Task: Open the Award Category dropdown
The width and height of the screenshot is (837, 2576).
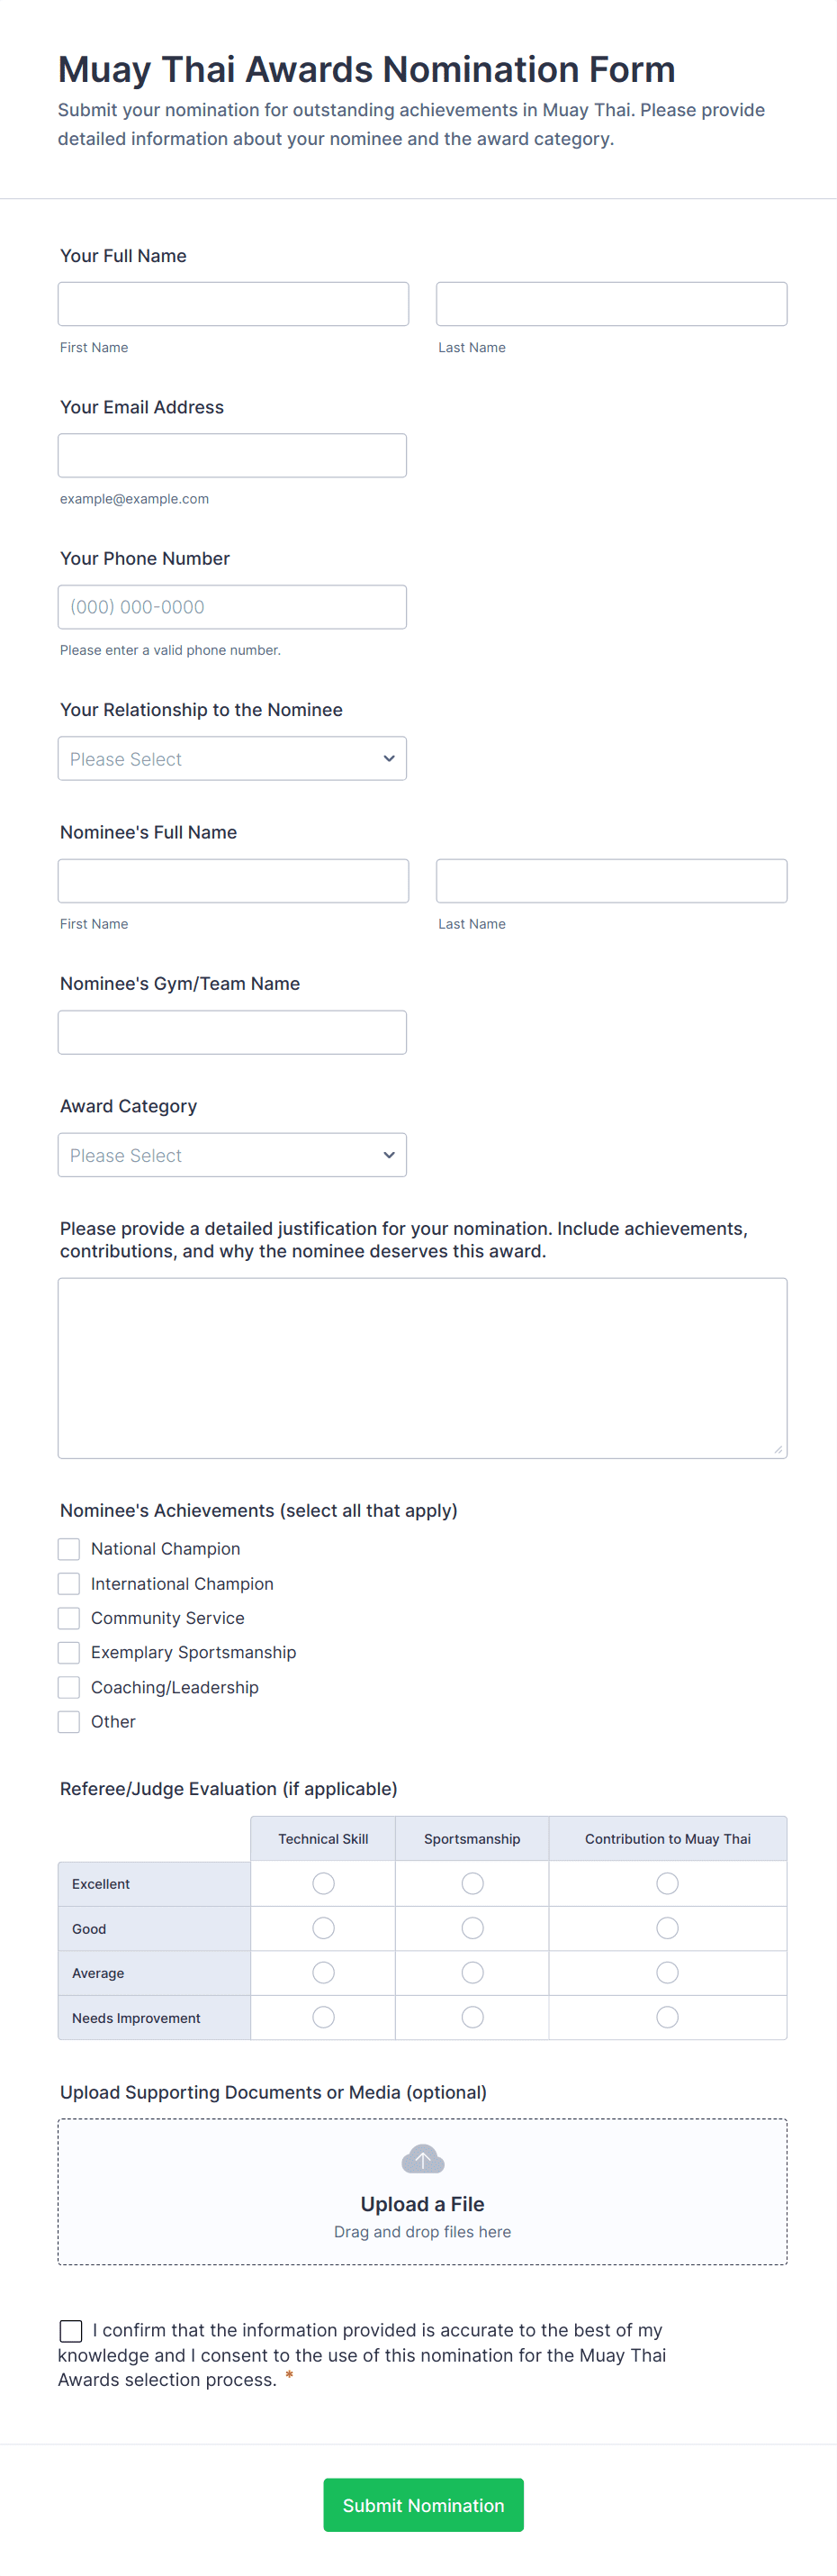Action: 231,1155
